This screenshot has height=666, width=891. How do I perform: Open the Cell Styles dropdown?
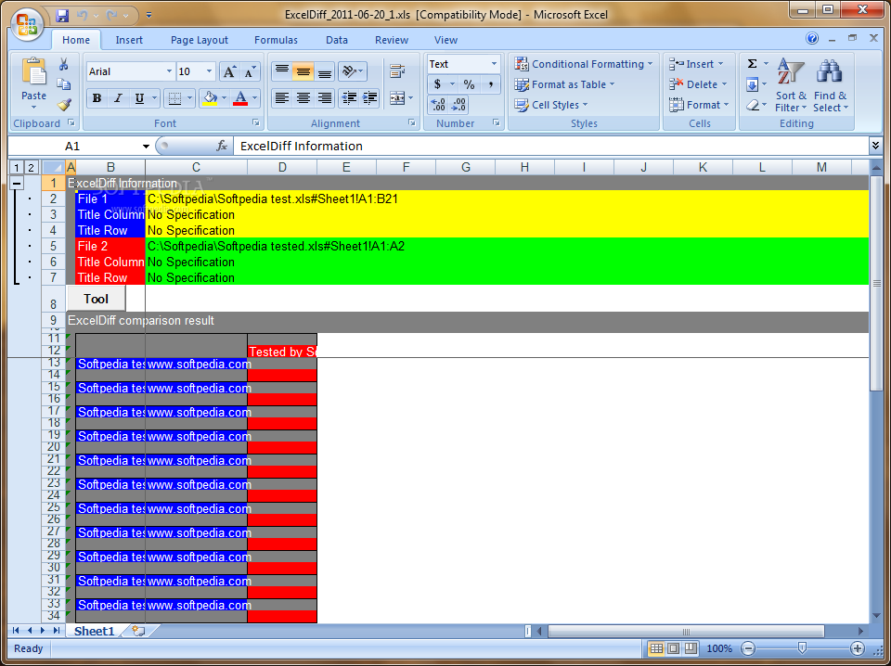(550, 105)
